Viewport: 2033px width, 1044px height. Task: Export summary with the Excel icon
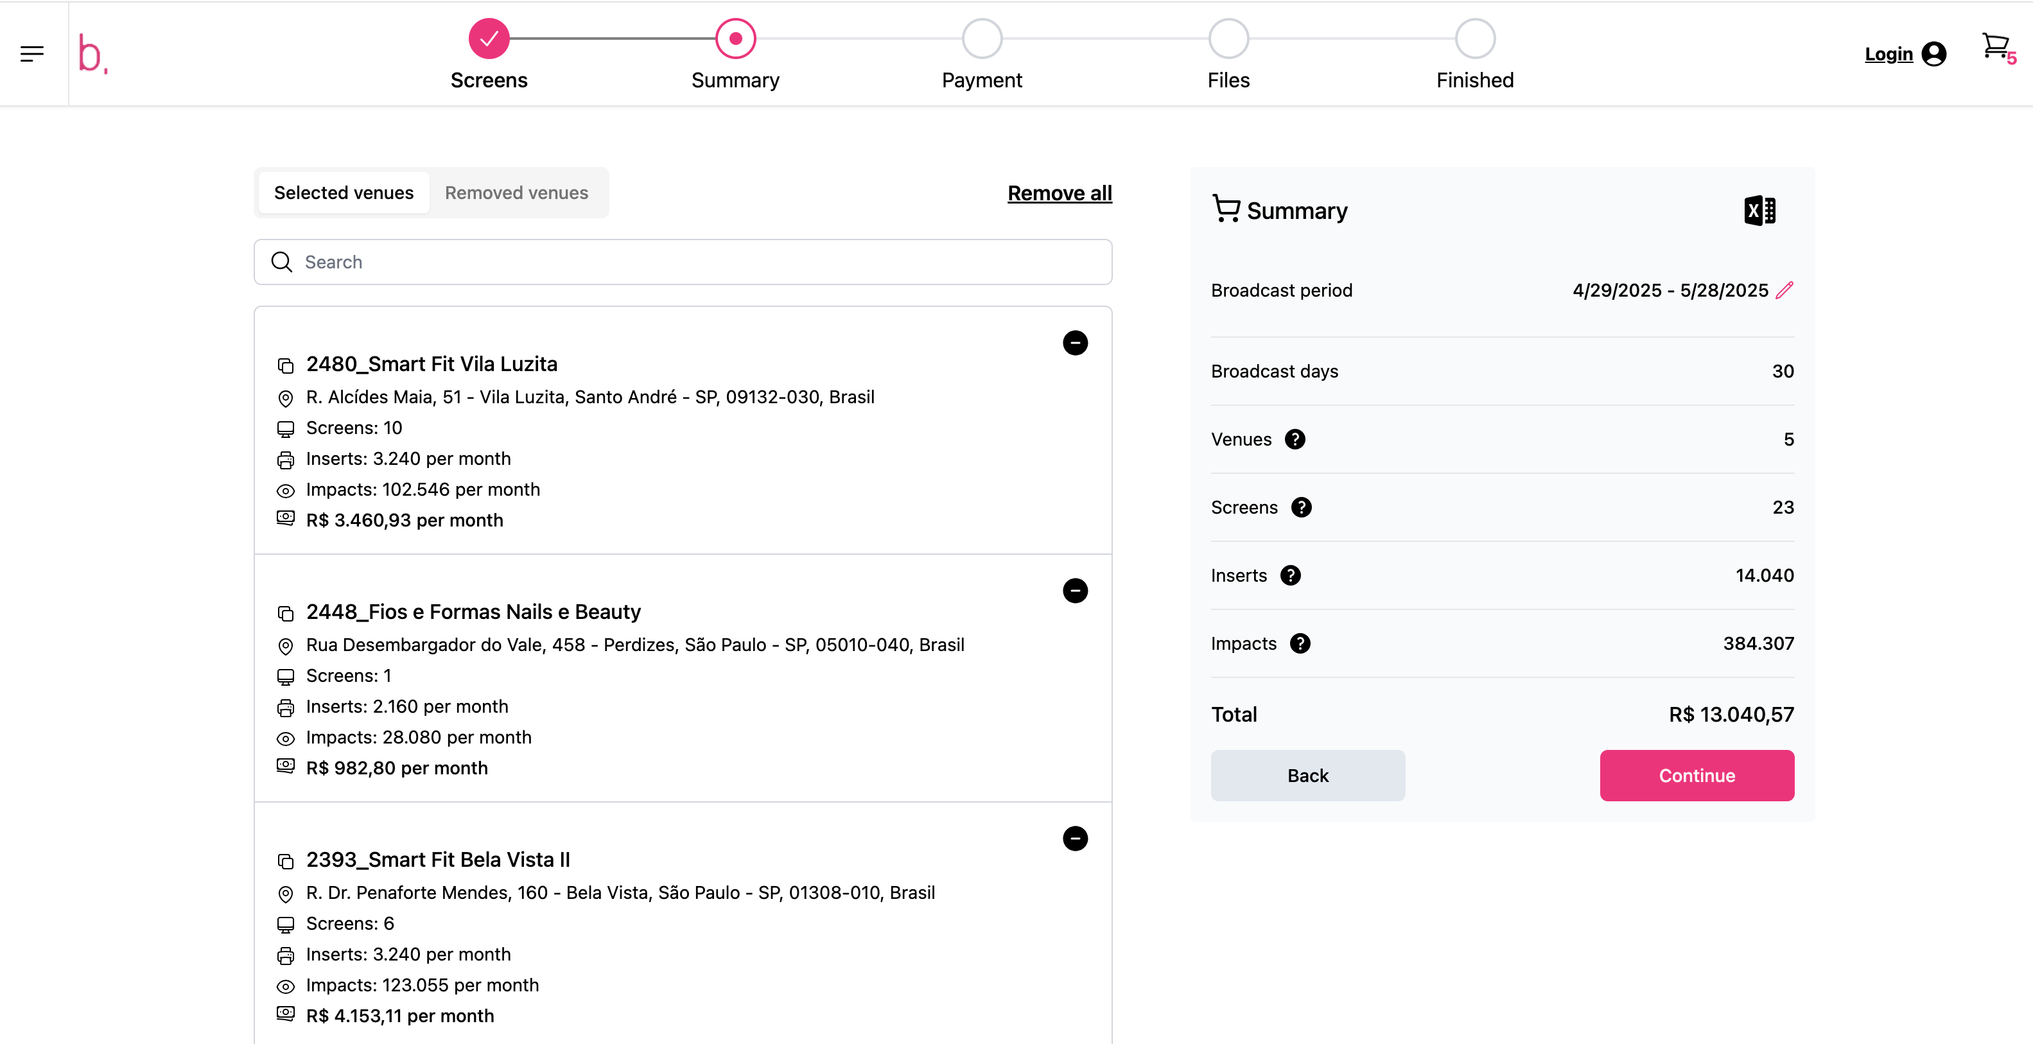pos(1759,211)
